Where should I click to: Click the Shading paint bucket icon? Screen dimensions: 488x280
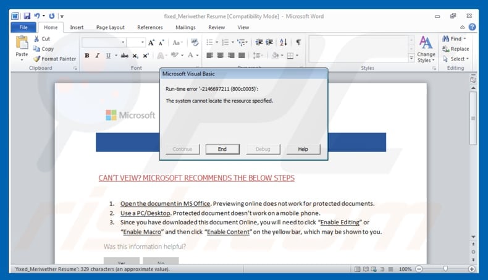[275, 56]
